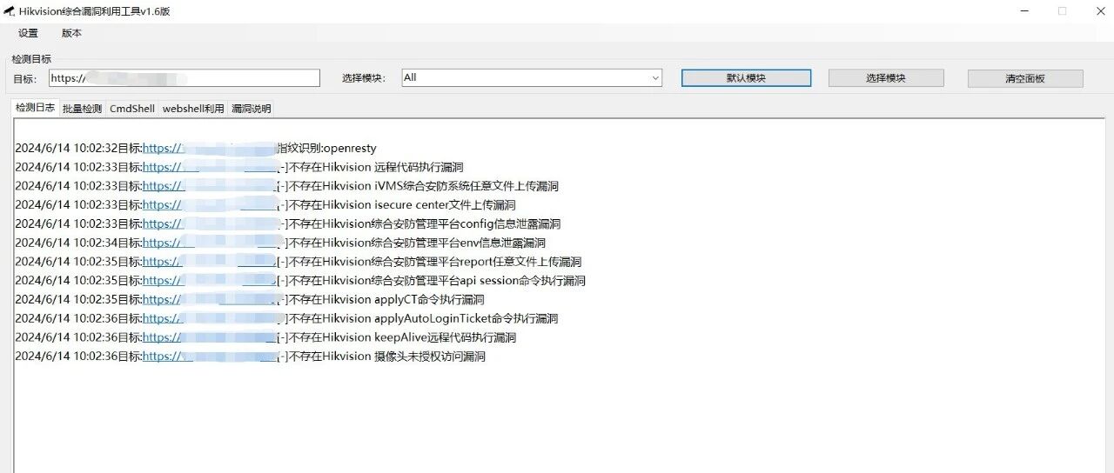Select log text applyAutoLoginTicket命令执行漏洞
This screenshot has width=1114, height=473.
point(466,318)
